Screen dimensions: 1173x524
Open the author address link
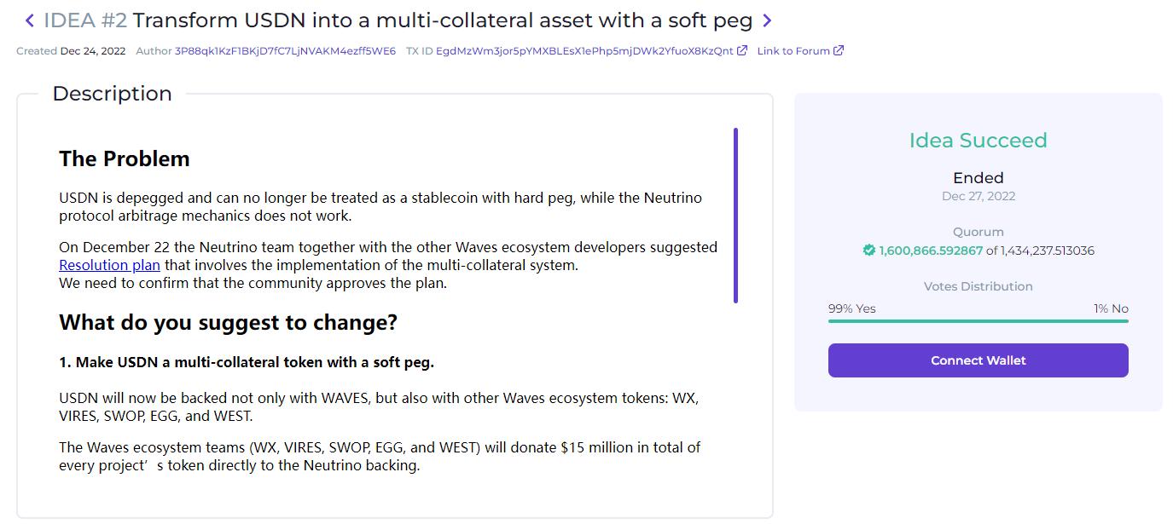tap(285, 51)
